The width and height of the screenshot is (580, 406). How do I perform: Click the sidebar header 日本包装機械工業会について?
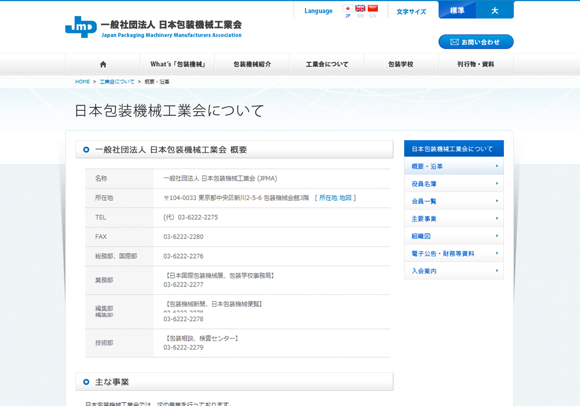pyautogui.click(x=454, y=148)
